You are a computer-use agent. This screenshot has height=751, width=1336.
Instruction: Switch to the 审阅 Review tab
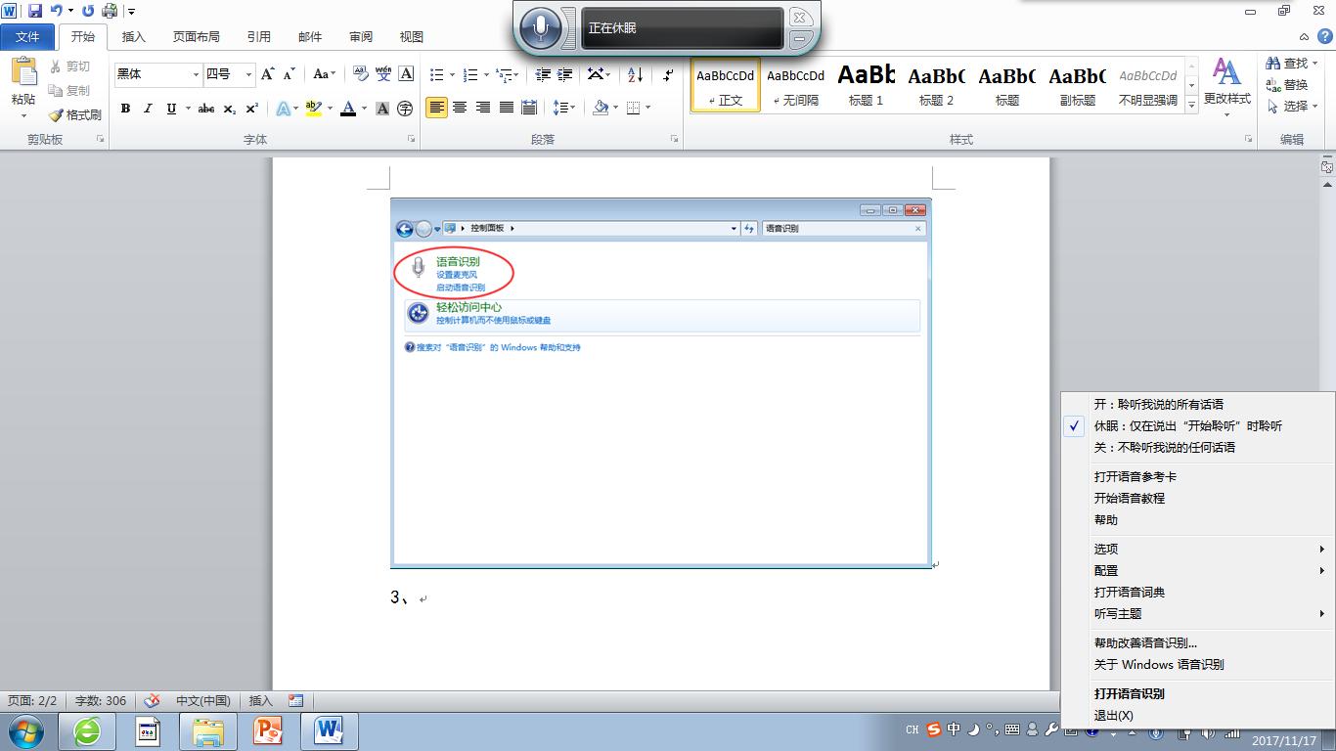pyautogui.click(x=361, y=37)
